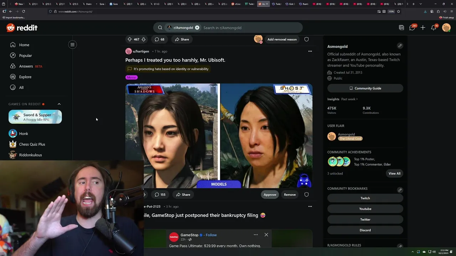456x256 pixels.
Task: Remove the r/Asmongold search filter chip
Action: coord(197,28)
